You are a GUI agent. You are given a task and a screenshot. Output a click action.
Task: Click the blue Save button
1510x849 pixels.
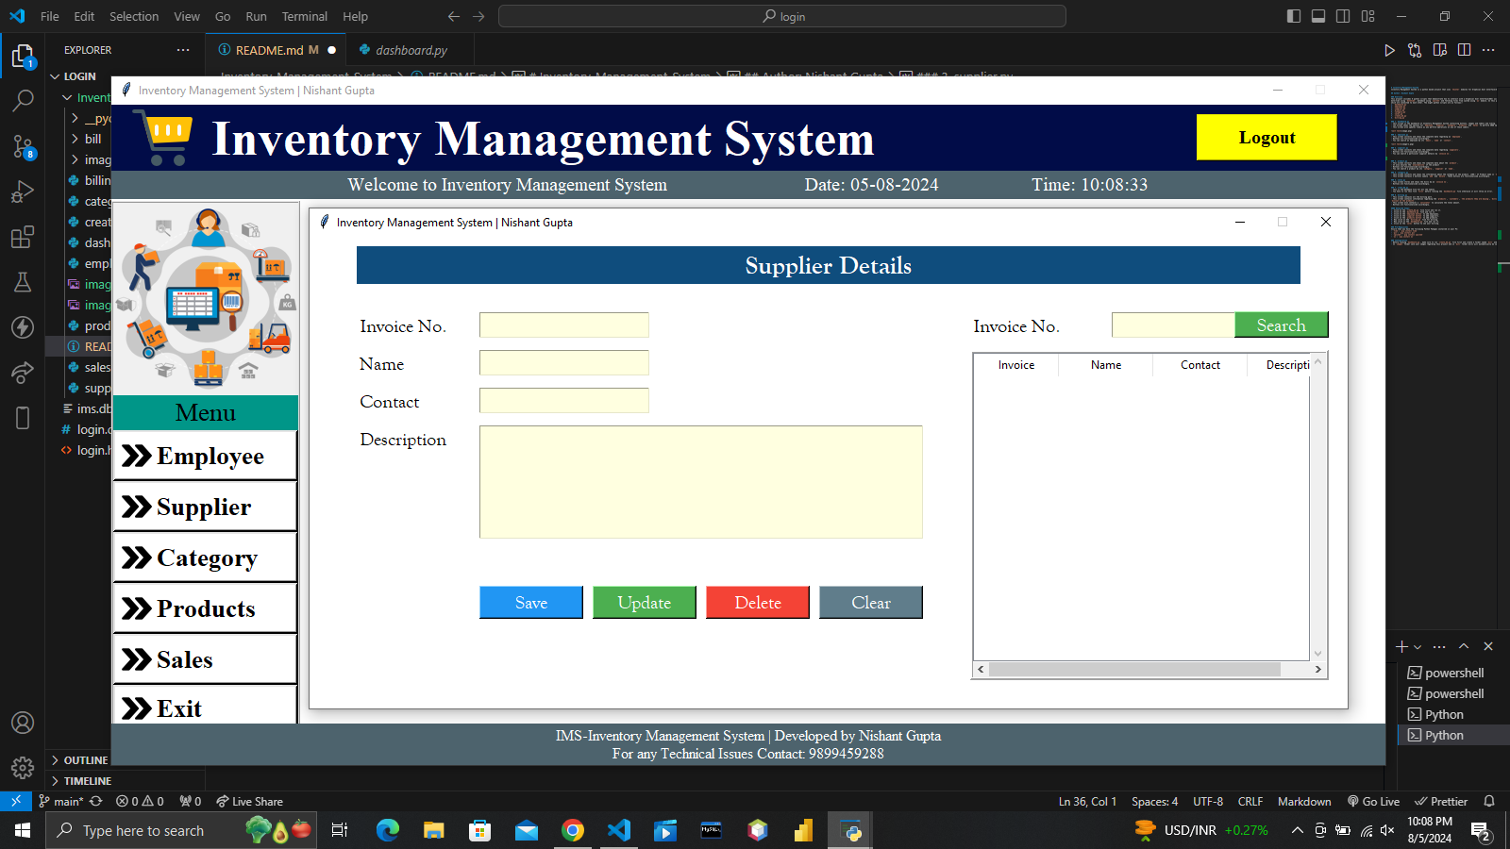click(531, 602)
